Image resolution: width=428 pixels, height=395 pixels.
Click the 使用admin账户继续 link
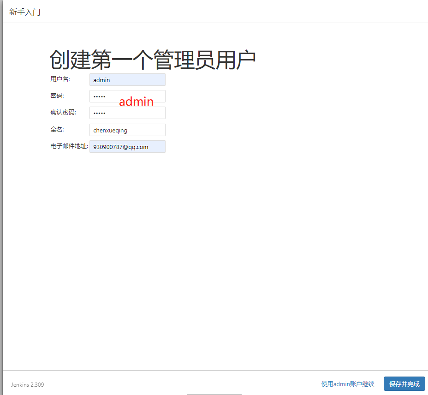tap(347, 384)
